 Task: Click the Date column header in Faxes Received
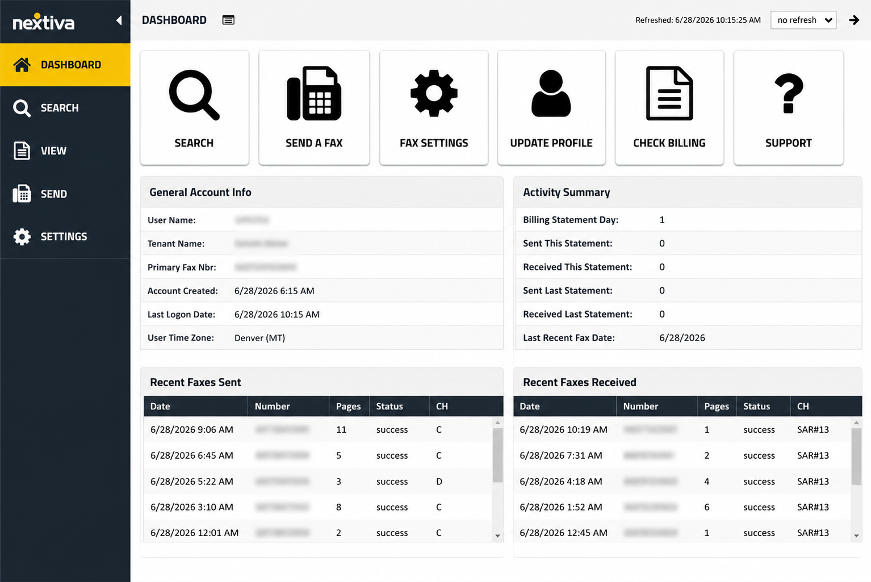pos(565,407)
